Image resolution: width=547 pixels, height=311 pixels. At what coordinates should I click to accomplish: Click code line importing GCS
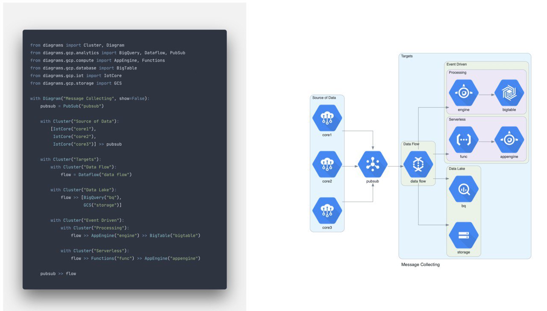76,83
